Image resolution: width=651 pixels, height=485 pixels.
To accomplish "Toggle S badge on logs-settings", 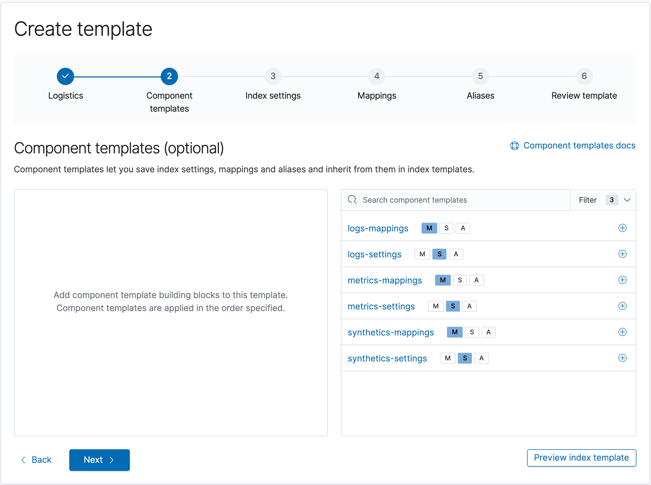I will (439, 254).
